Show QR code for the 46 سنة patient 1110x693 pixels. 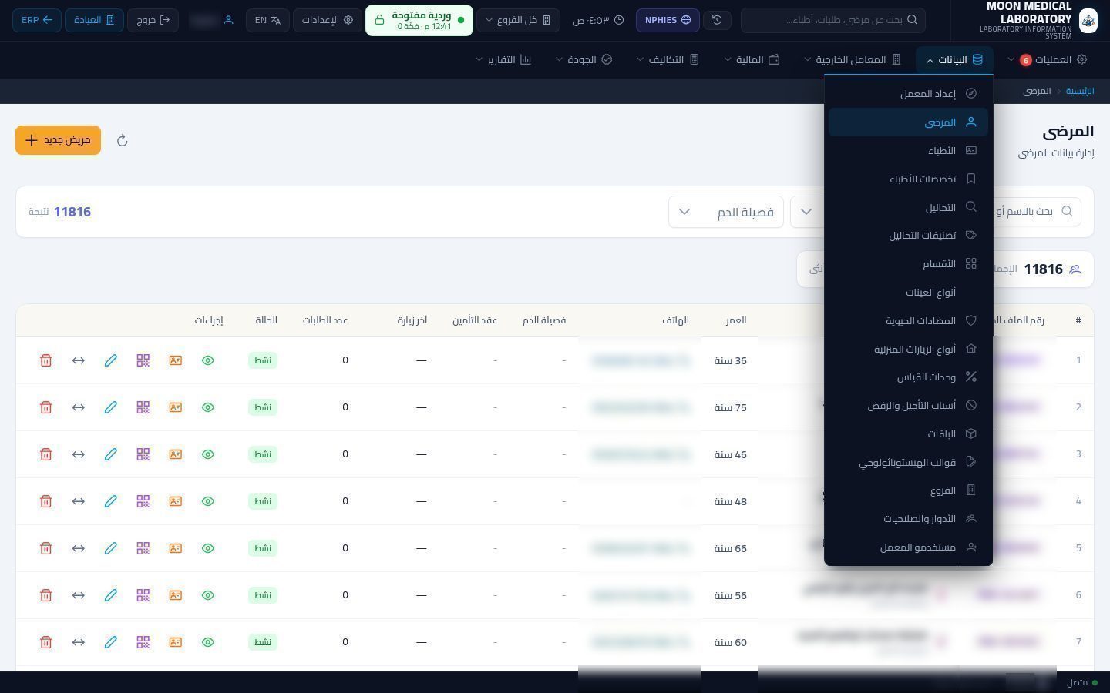click(143, 454)
